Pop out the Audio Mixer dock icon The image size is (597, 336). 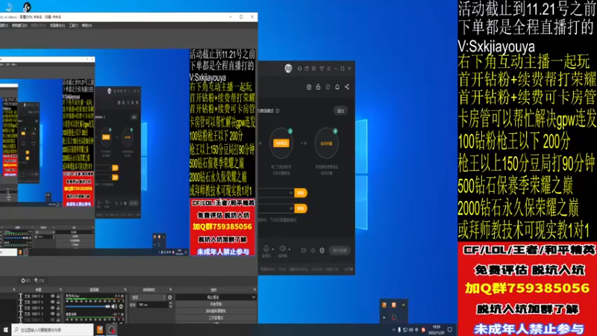(x=125, y=290)
